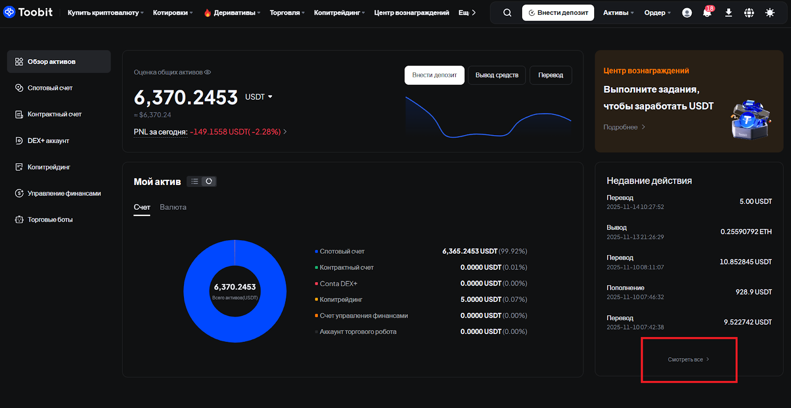Open the language globe icon
Screen dimensions: 791x408
[x=749, y=13]
